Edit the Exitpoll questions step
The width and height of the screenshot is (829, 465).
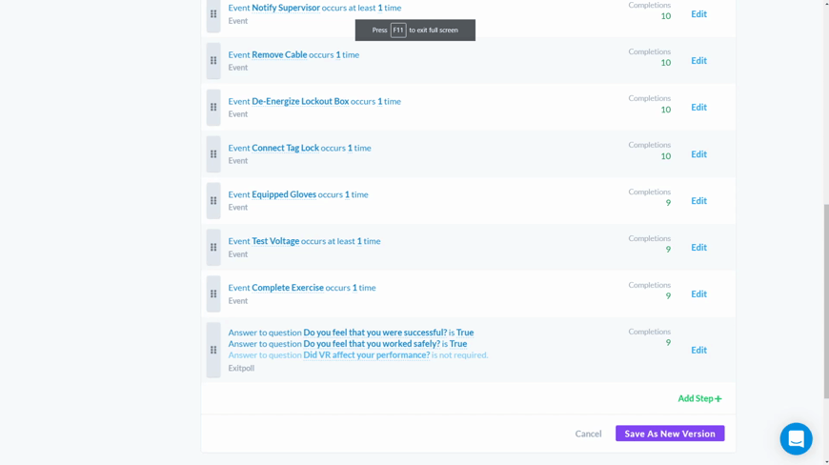(699, 350)
